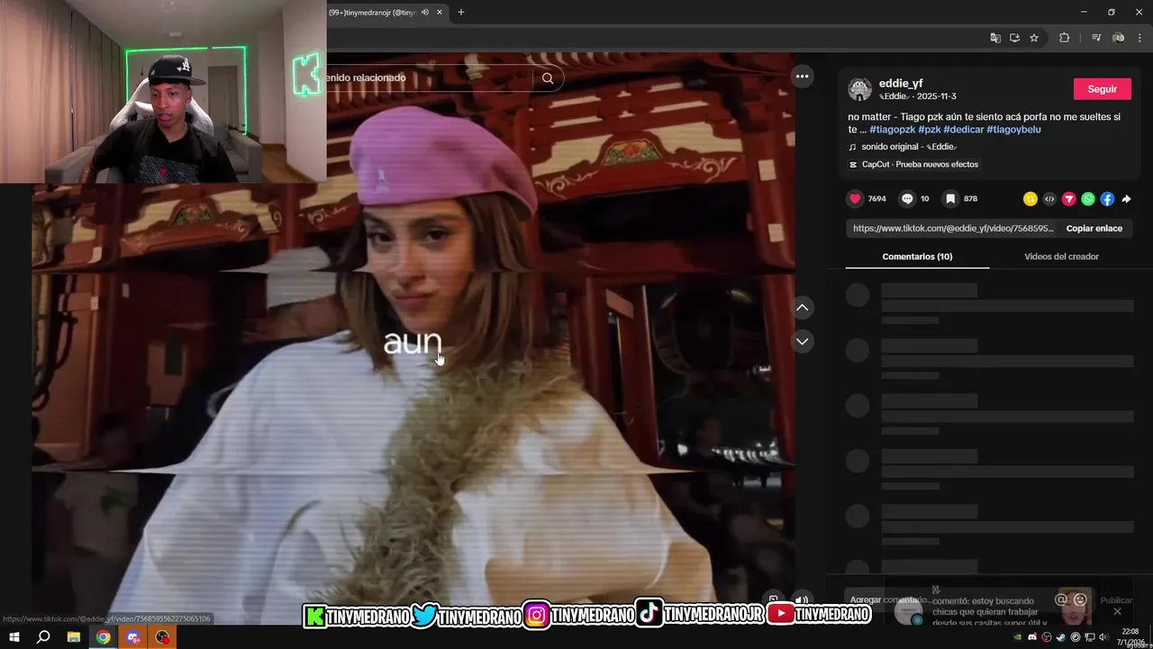Switch to the Comentarios (10) tab

(917, 257)
